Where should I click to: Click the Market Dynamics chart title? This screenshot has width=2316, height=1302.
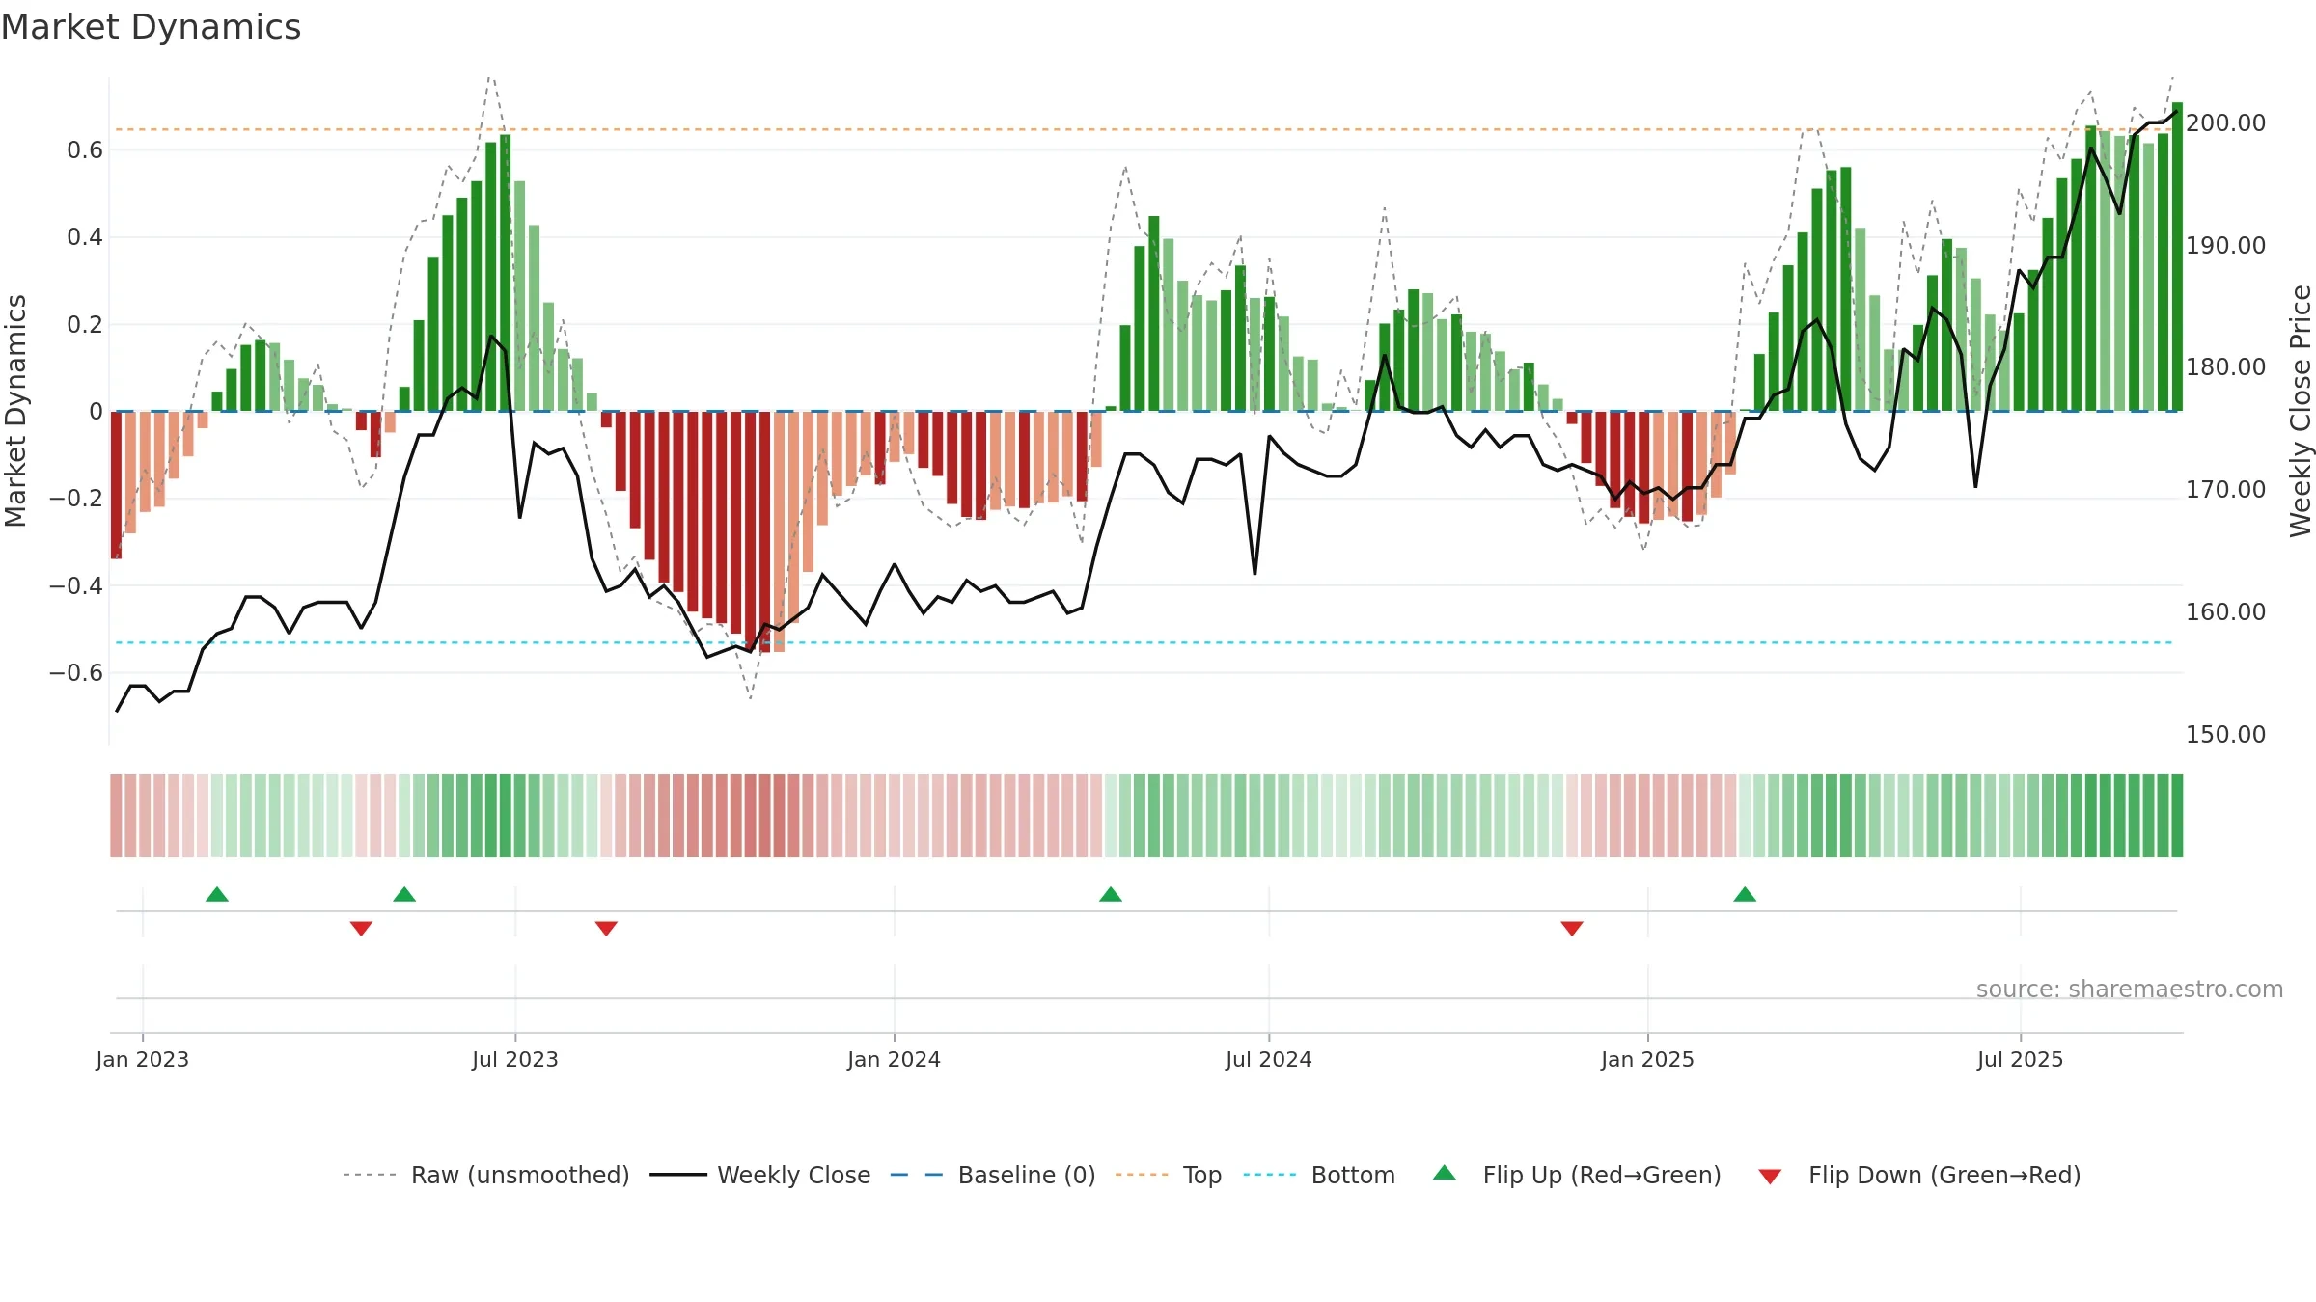(x=151, y=27)
